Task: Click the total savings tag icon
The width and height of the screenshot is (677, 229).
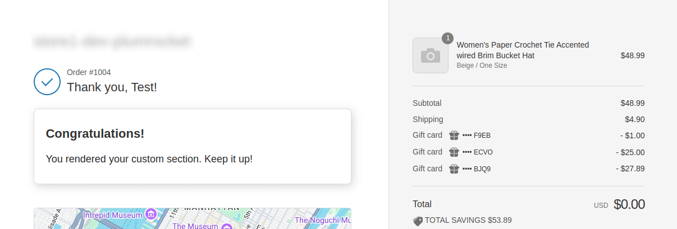Action: point(418,221)
